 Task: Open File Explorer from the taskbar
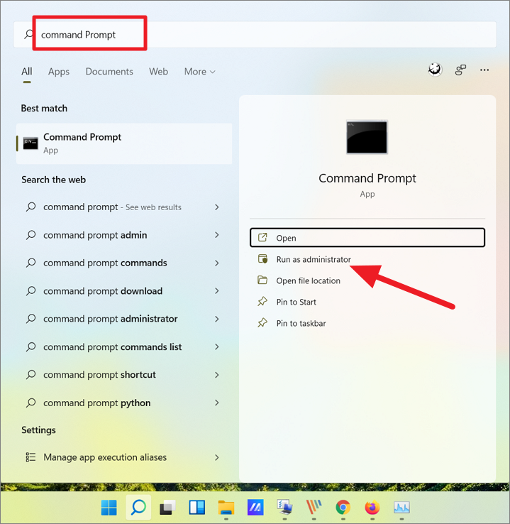tap(226, 508)
